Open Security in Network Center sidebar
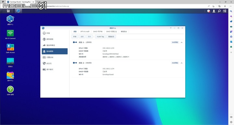This screenshot has height=125, width=234. 55,63
